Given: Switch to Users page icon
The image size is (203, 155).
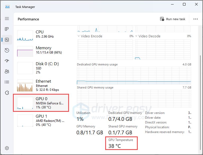Looking at the screenshot, I should pyautogui.click(x=7, y=71).
